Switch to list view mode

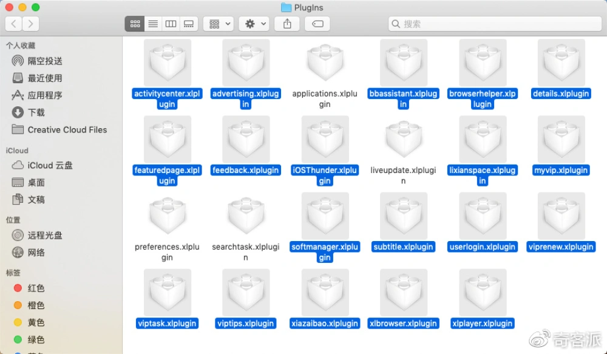tap(153, 24)
